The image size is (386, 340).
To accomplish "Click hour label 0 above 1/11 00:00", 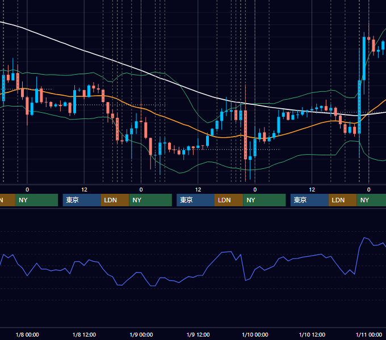I will coord(369,190).
